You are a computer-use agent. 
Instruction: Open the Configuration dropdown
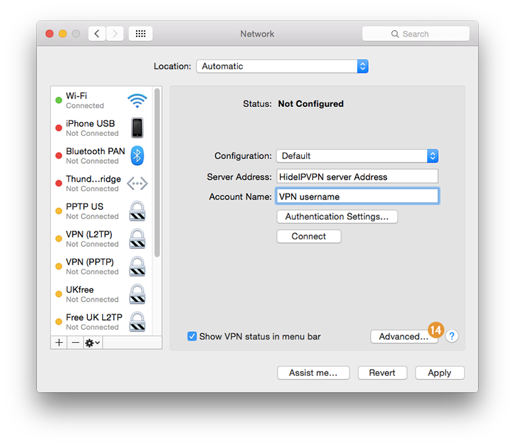357,156
